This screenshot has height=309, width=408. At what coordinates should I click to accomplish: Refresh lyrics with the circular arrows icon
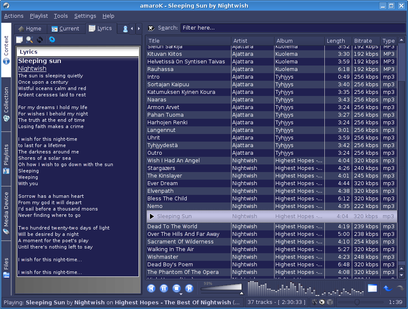click(x=40, y=40)
